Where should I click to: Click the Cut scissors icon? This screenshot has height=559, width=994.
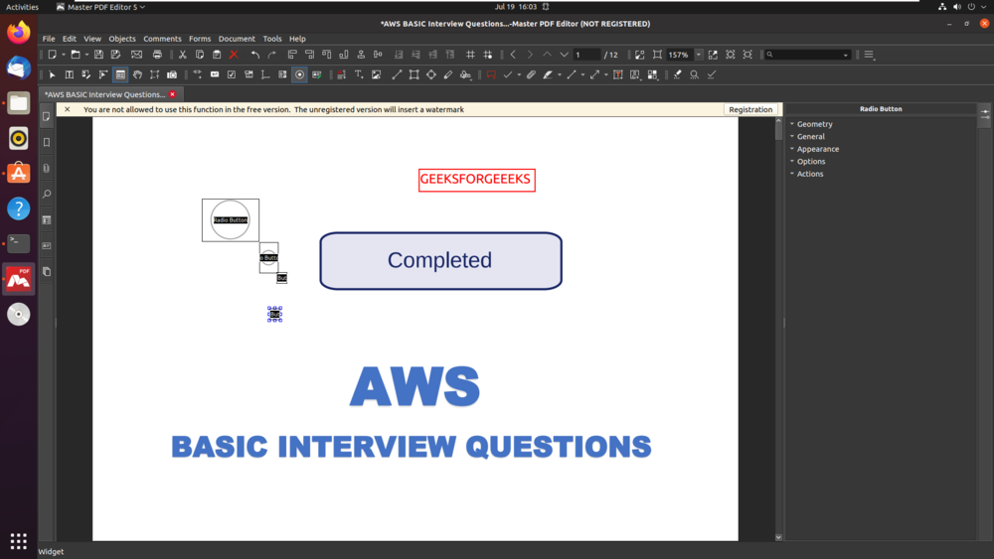click(183, 55)
